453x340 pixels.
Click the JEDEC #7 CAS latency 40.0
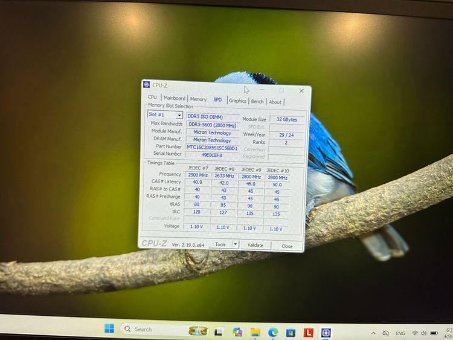coord(198,182)
